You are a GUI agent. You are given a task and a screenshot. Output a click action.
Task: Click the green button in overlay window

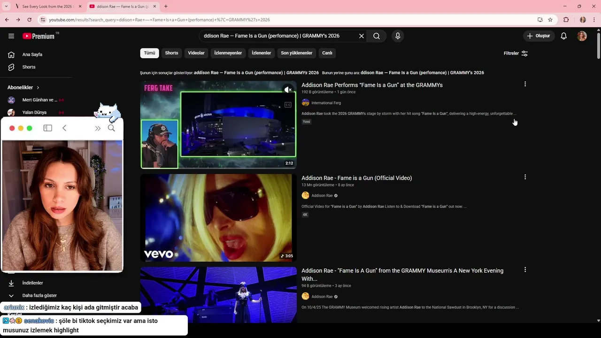(x=30, y=128)
